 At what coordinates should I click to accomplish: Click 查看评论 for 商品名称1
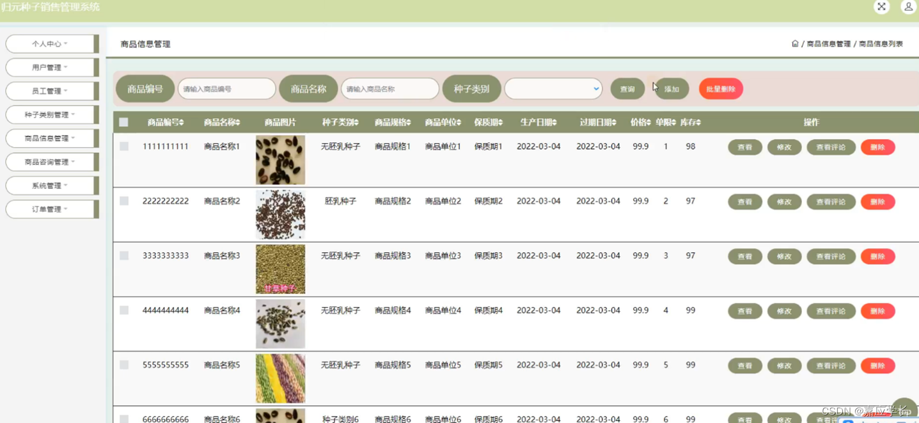831,147
